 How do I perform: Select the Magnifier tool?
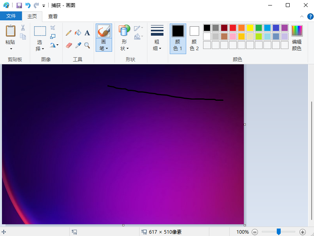click(x=87, y=45)
